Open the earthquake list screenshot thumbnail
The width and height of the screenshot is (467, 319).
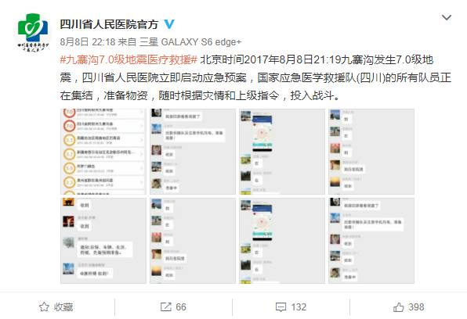(103, 152)
